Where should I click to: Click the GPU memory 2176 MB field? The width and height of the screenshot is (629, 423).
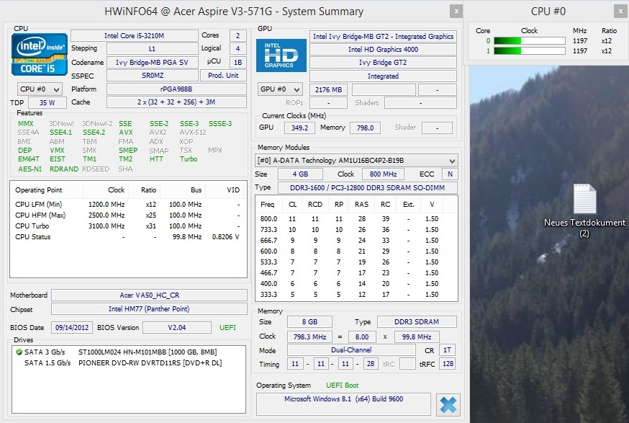point(329,89)
